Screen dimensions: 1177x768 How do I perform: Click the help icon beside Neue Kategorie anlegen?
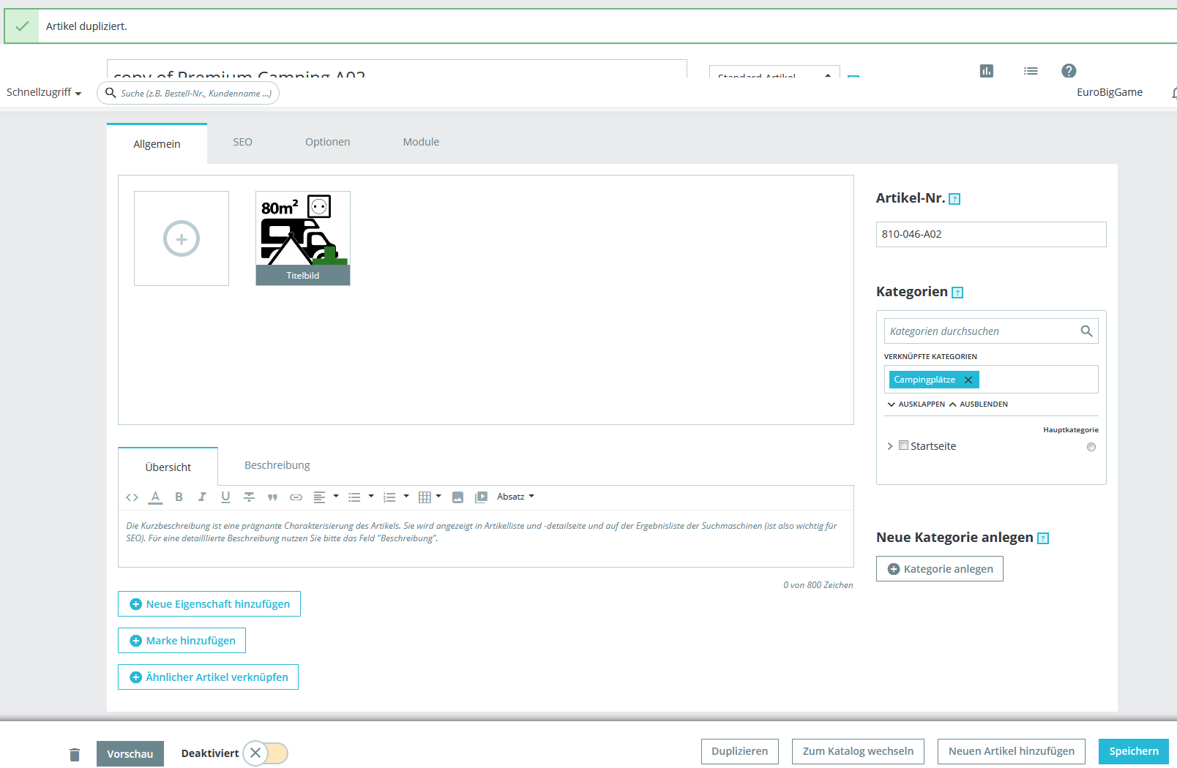coord(1043,538)
